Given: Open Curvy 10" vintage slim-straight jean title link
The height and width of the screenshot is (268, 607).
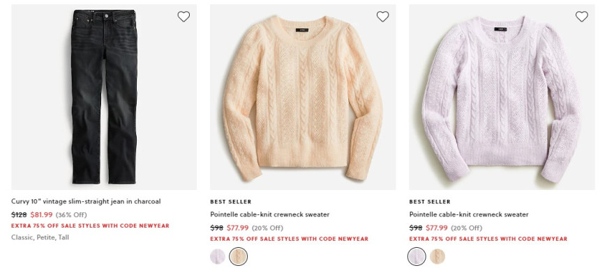Looking at the screenshot, I should pos(86,201).
